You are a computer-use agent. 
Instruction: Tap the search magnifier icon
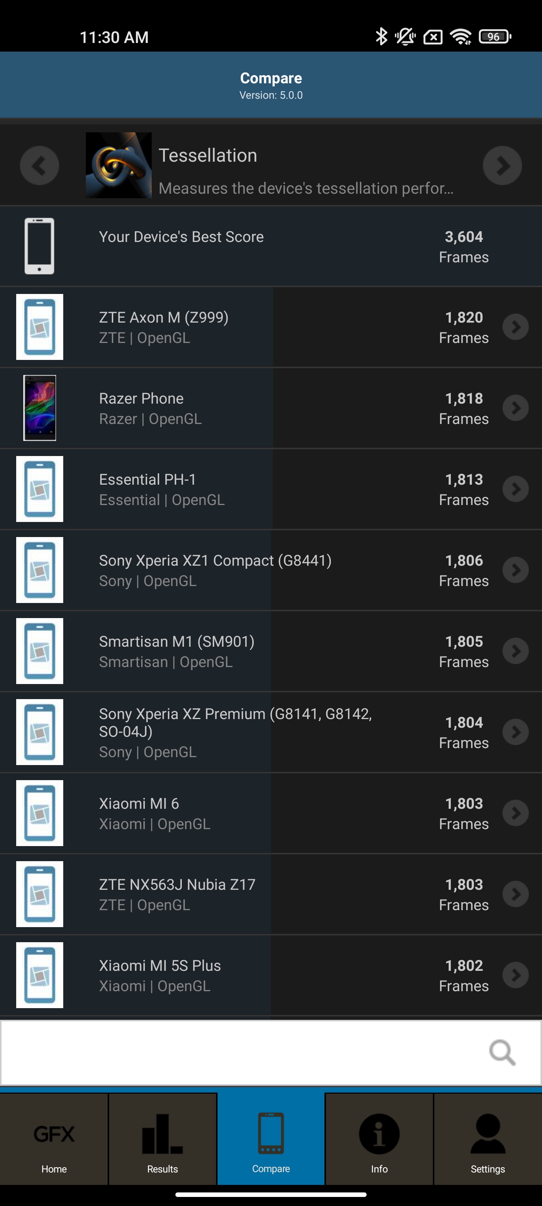coord(502,1053)
